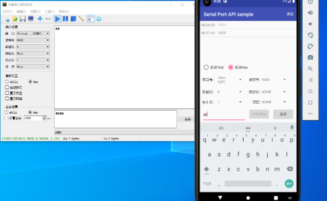Tap the open serial port button on phone
This screenshot has height=201, width=327.
(x=259, y=114)
